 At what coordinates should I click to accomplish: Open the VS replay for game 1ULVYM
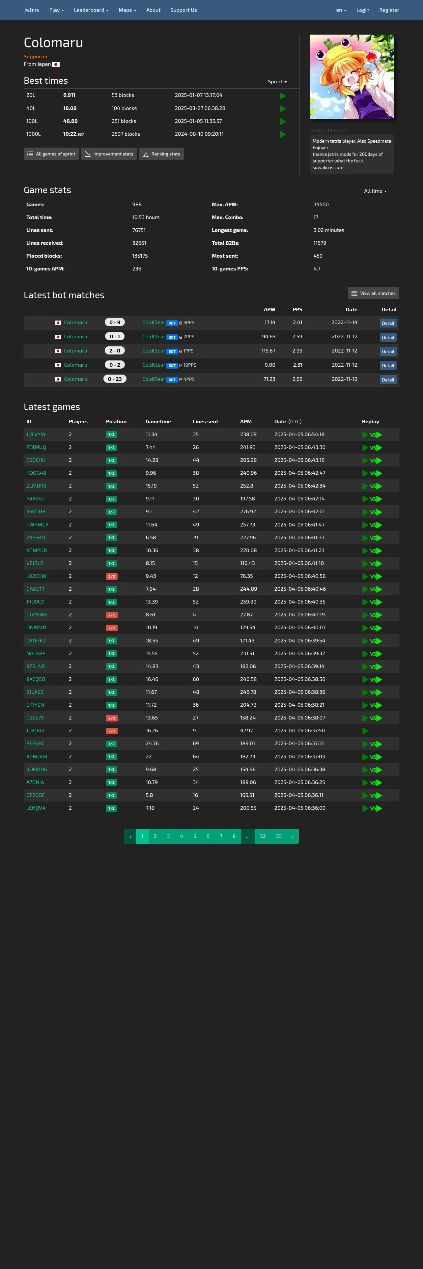(x=376, y=435)
